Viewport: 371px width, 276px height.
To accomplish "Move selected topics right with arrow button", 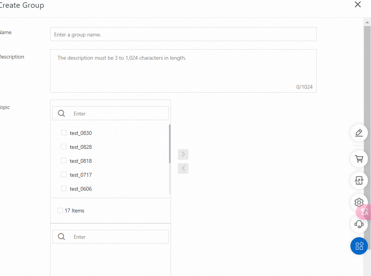I will [x=183, y=154].
